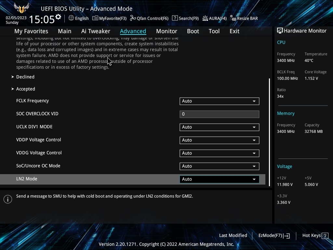Open the LN2 Mode dropdown
333x250 pixels.
coord(220,179)
